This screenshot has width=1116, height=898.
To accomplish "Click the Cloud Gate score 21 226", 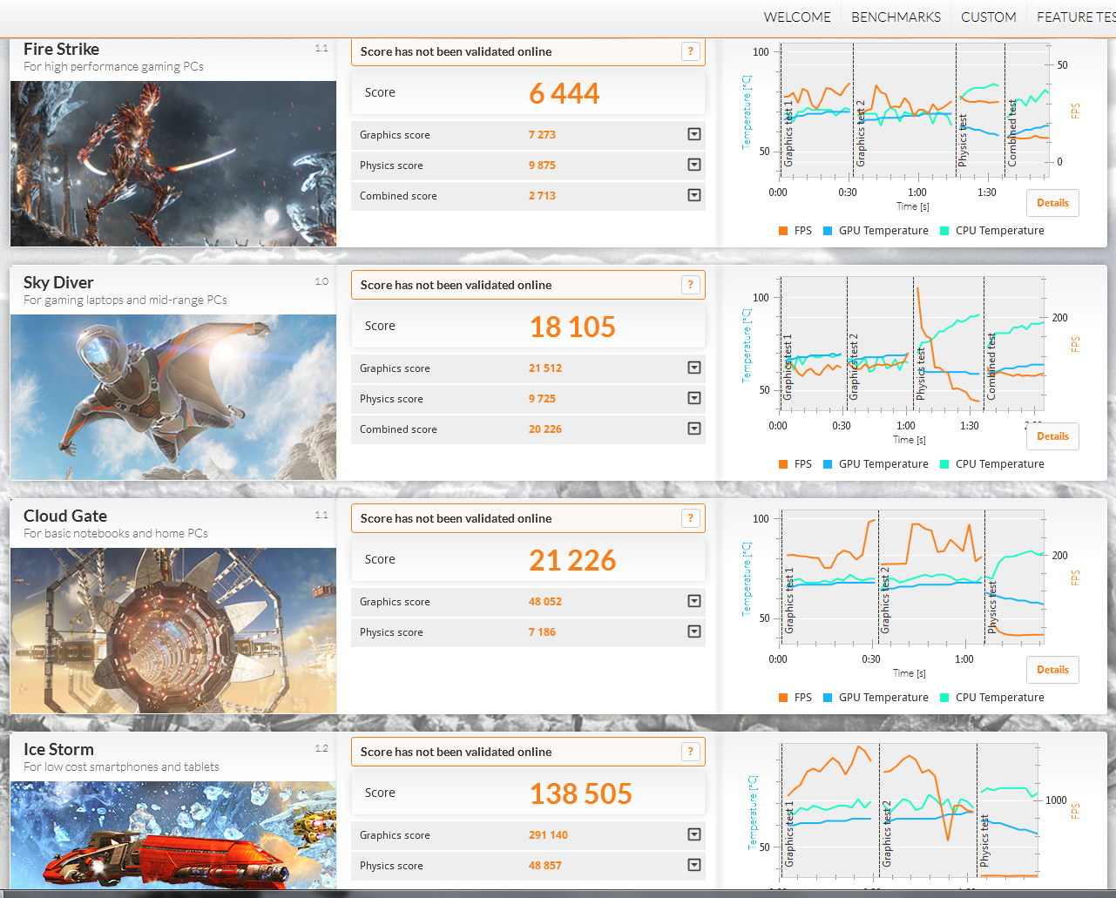I will 572,560.
